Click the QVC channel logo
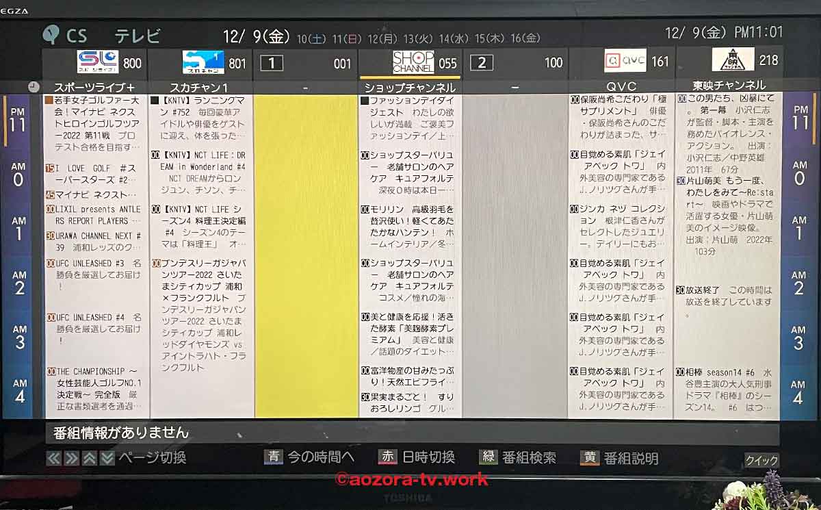 [x=625, y=61]
